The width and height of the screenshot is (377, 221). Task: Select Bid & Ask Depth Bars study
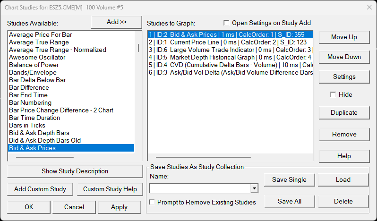click(39, 133)
